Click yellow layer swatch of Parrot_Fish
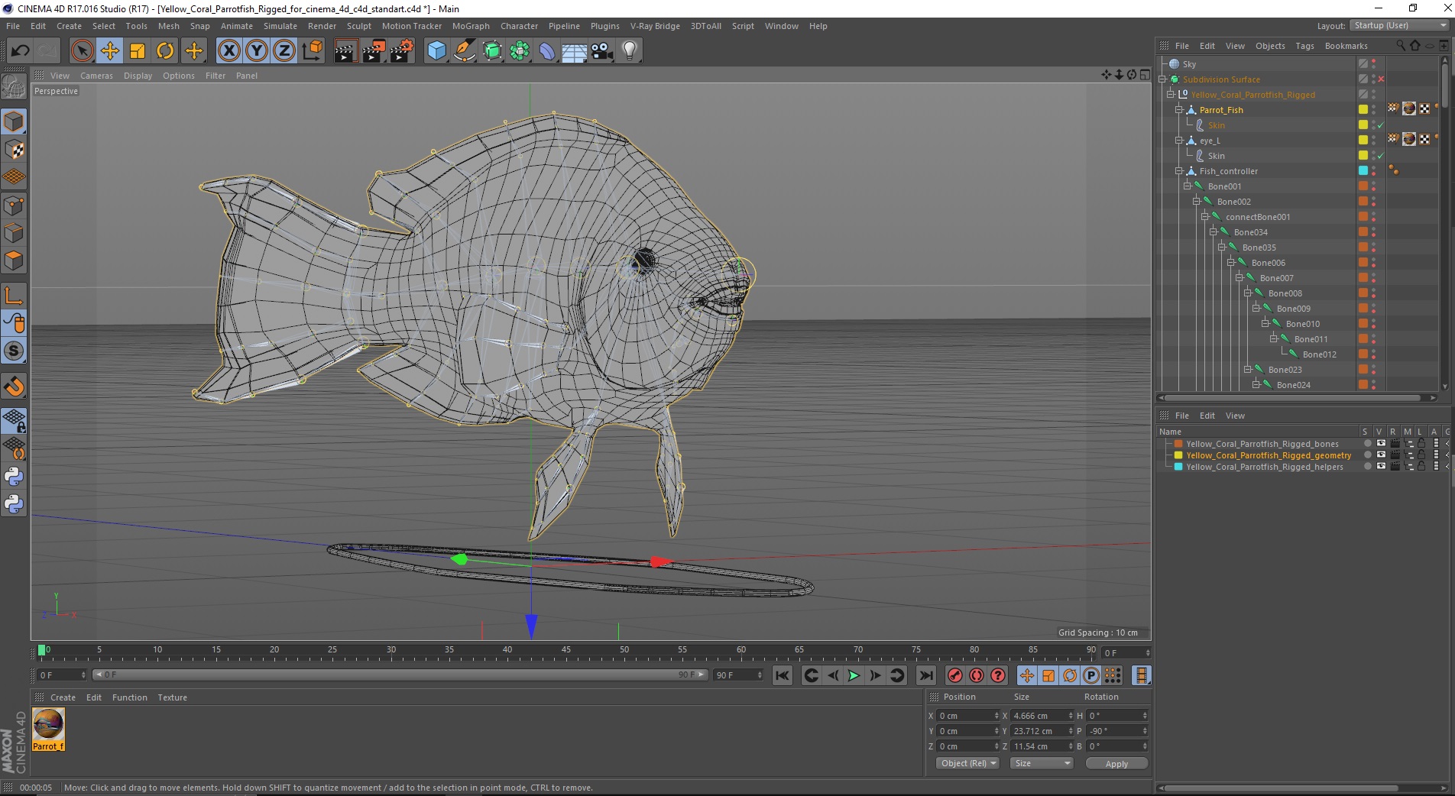This screenshot has width=1455, height=796. 1363,110
